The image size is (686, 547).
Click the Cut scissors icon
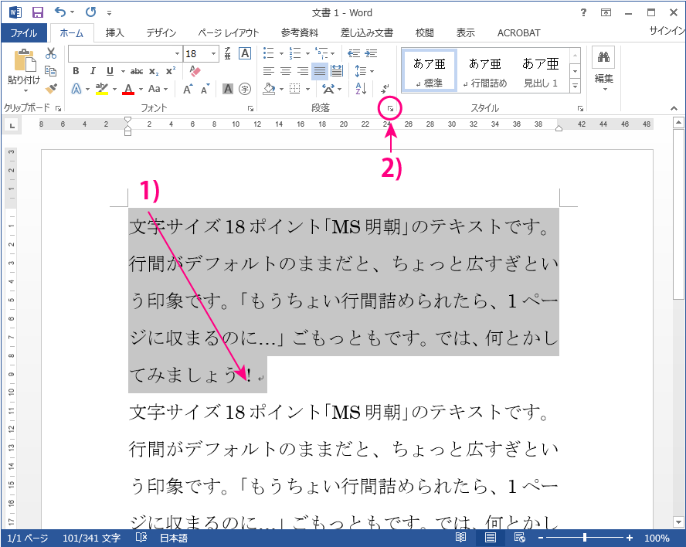point(51,53)
